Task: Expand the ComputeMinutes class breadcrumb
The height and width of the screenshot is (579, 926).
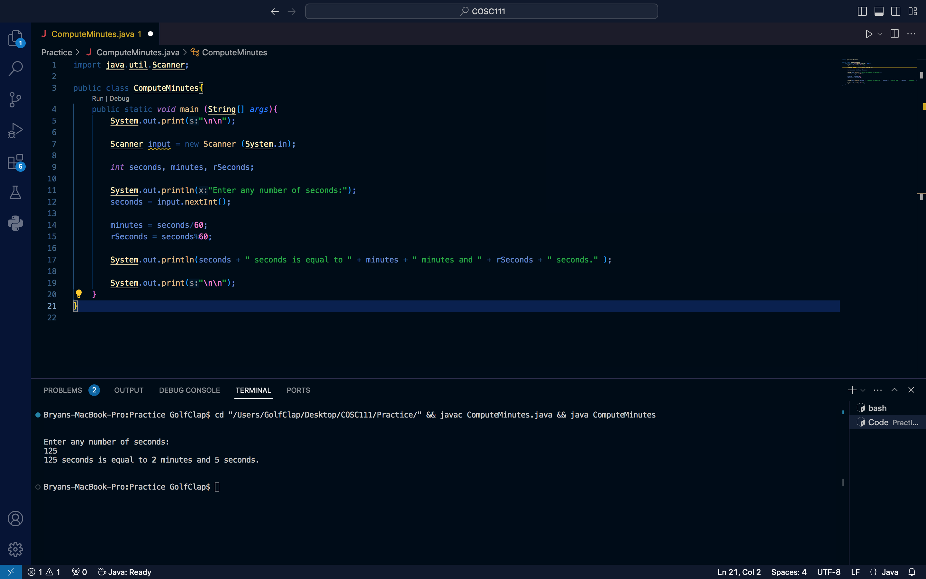Action: (x=234, y=52)
